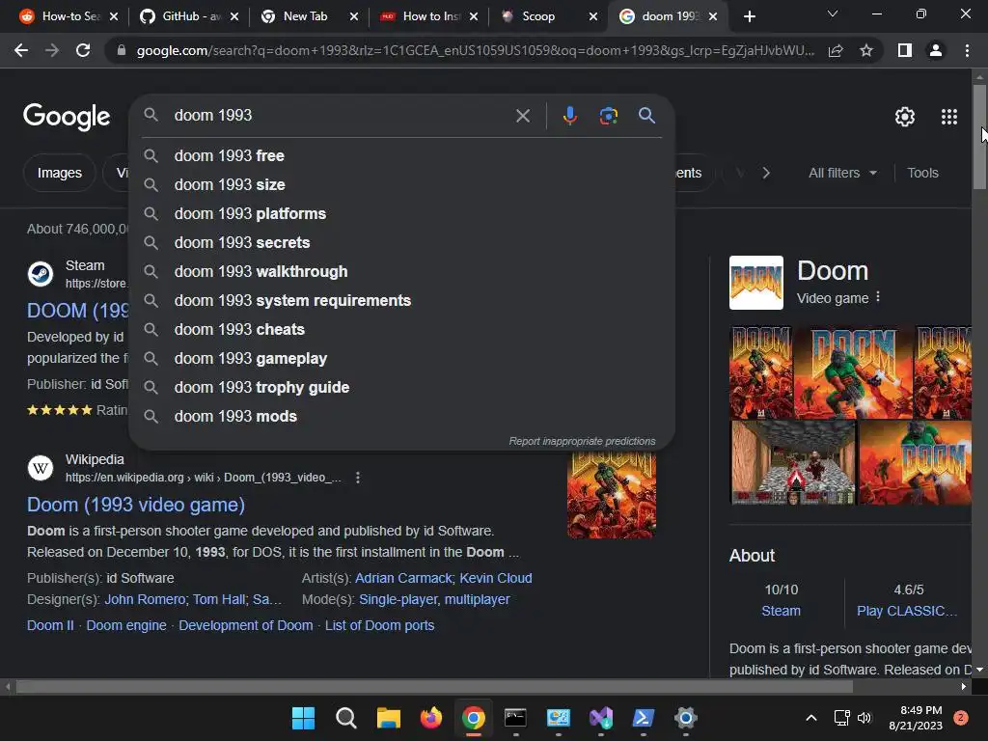Screen dimensions: 988x741
Task: Show hidden system tray icons
Action: click(x=811, y=718)
